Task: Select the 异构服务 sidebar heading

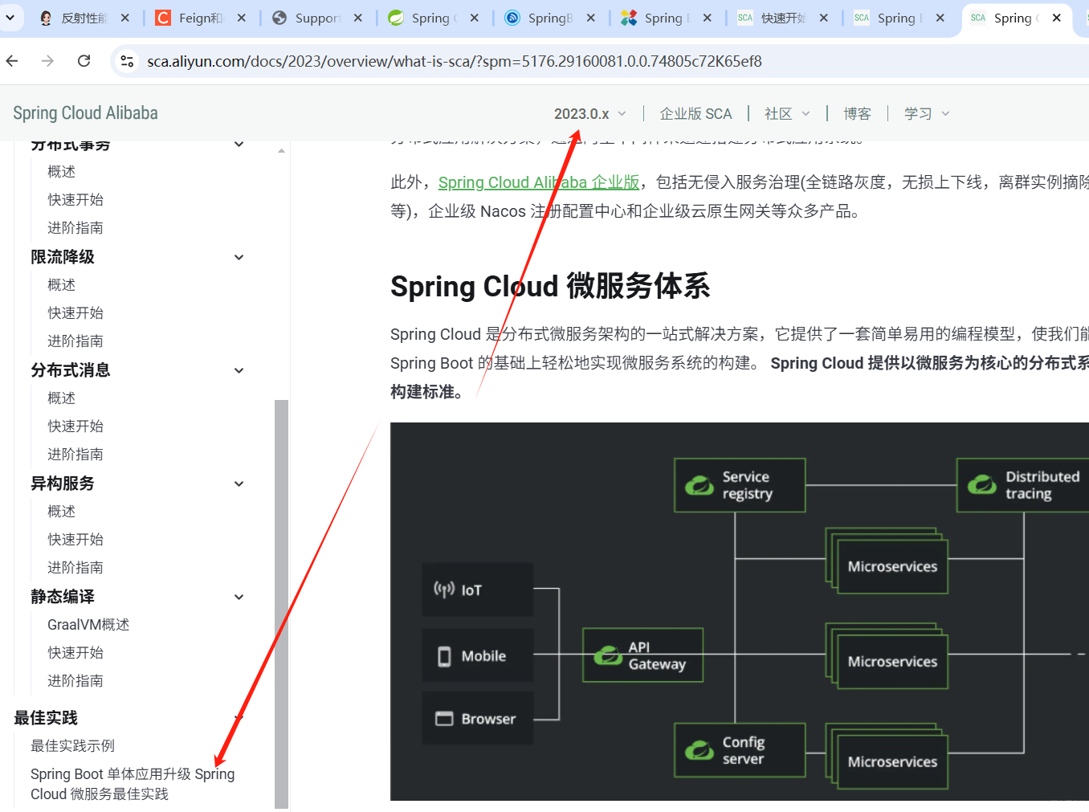Action: (x=63, y=484)
